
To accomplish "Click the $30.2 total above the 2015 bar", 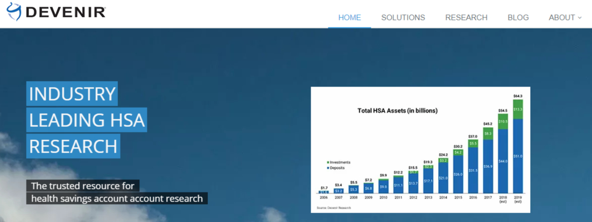I will click(457, 146).
